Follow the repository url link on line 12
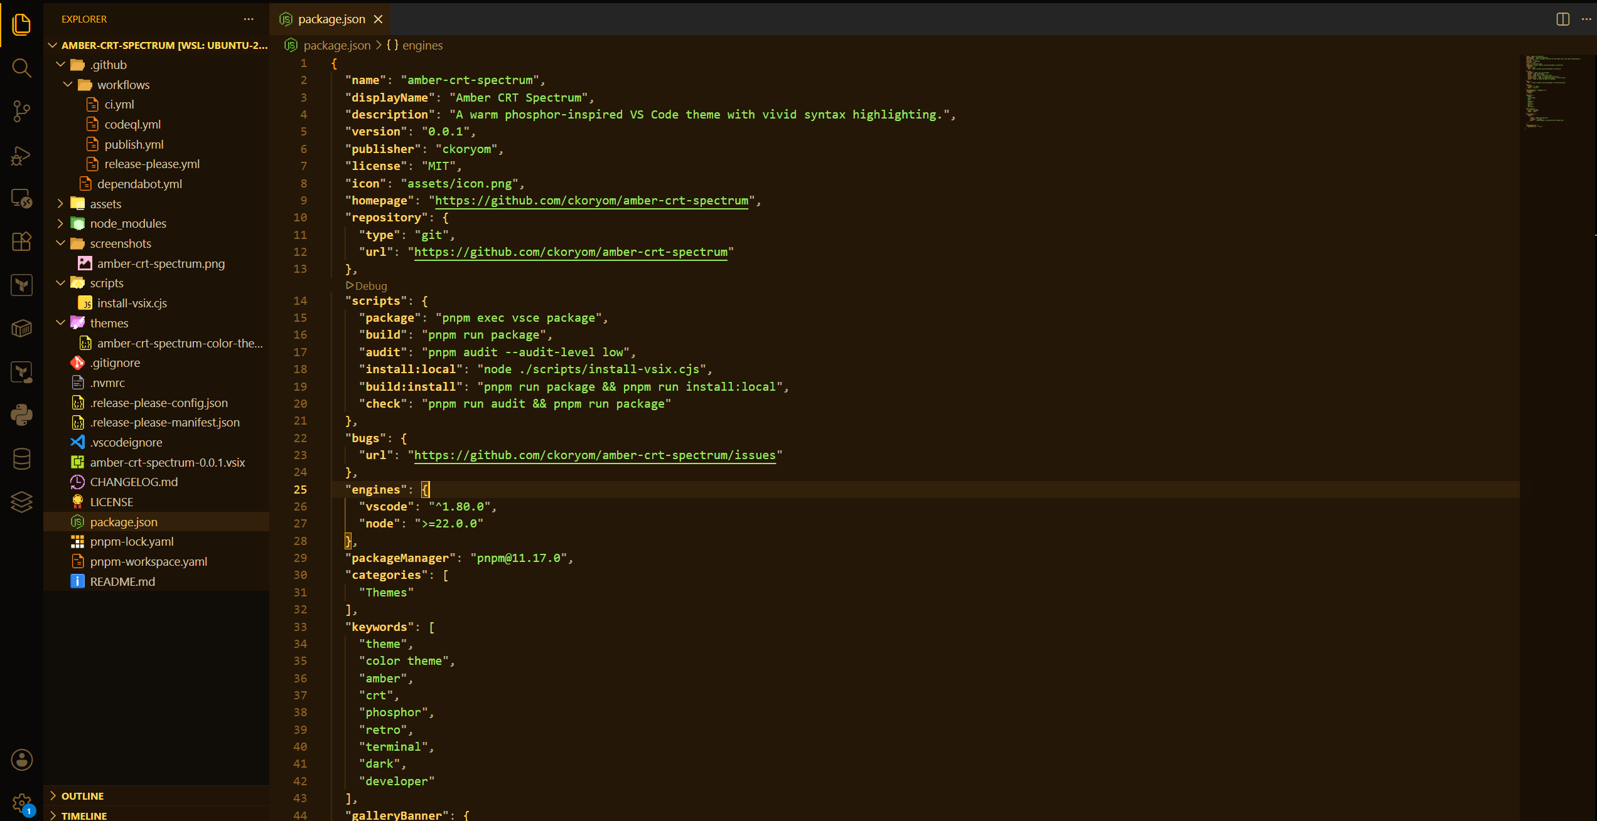This screenshot has width=1597, height=821. (571, 252)
